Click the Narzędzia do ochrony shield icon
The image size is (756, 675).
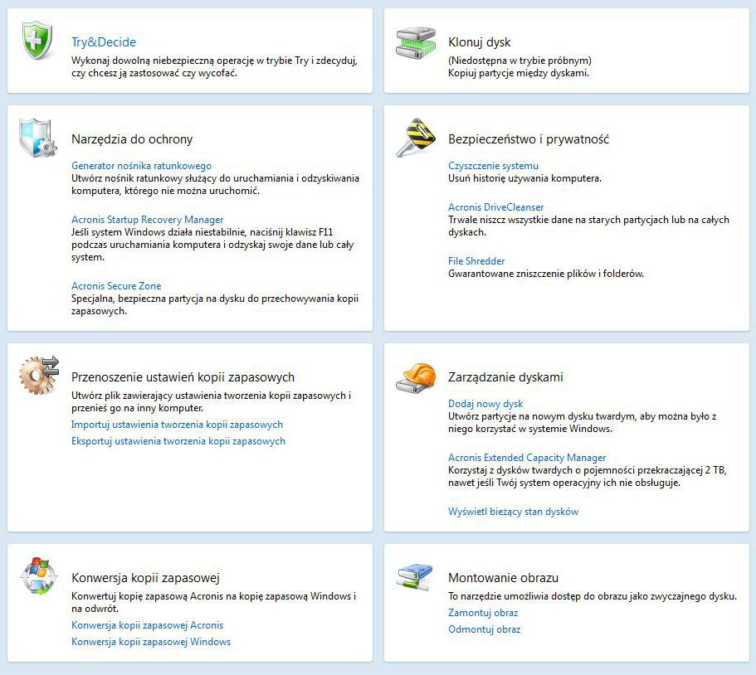(38, 138)
